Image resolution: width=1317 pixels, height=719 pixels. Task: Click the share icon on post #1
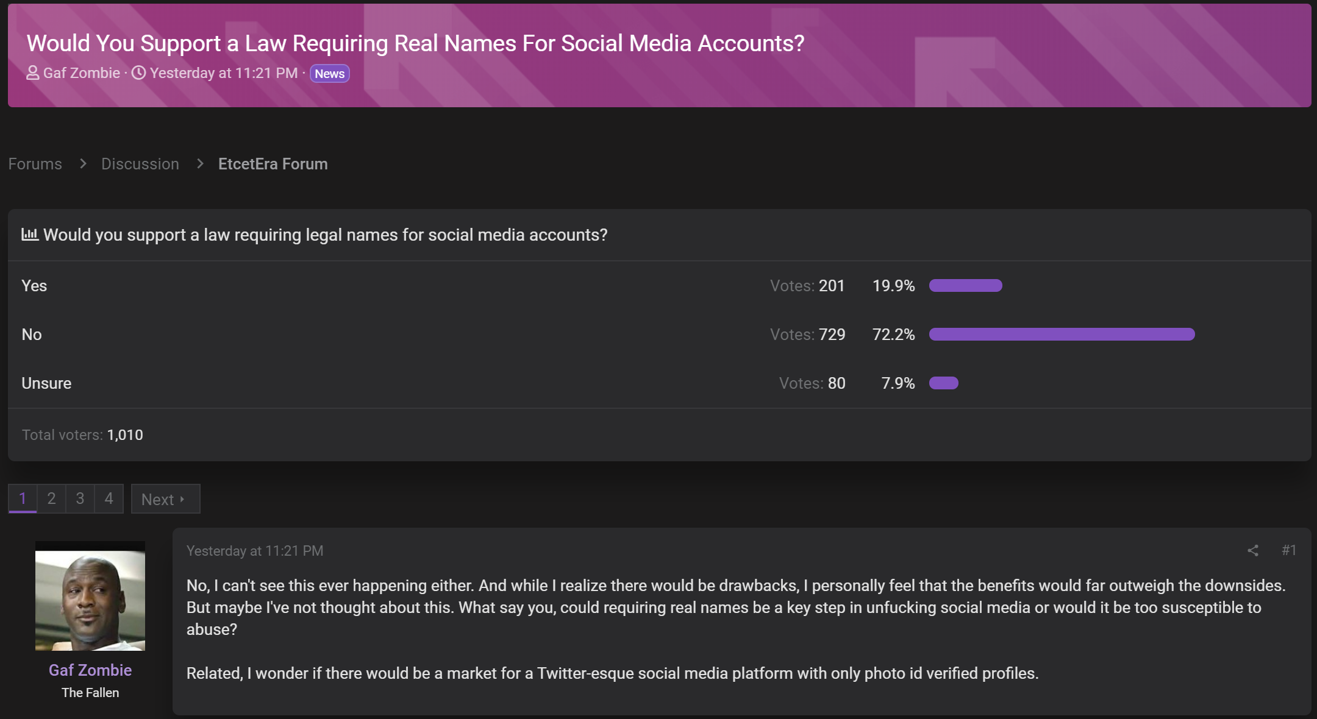coord(1253,550)
